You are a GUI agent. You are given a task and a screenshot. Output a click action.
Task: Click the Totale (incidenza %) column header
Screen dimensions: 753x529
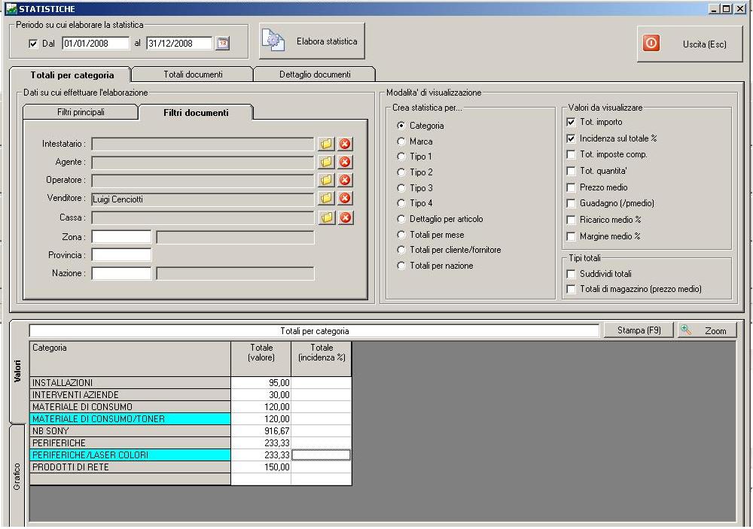322,359
